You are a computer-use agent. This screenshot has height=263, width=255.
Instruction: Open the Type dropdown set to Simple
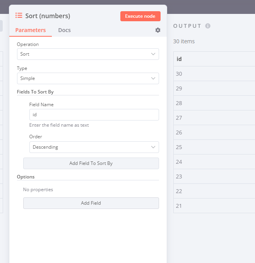pyautogui.click(x=88, y=78)
